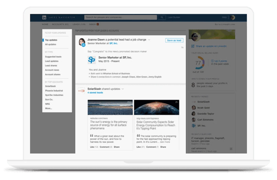The height and width of the screenshot is (180, 277).
Task: Open Solar Community Expects article title
Action: pyautogui.click(x=156, y=125)
